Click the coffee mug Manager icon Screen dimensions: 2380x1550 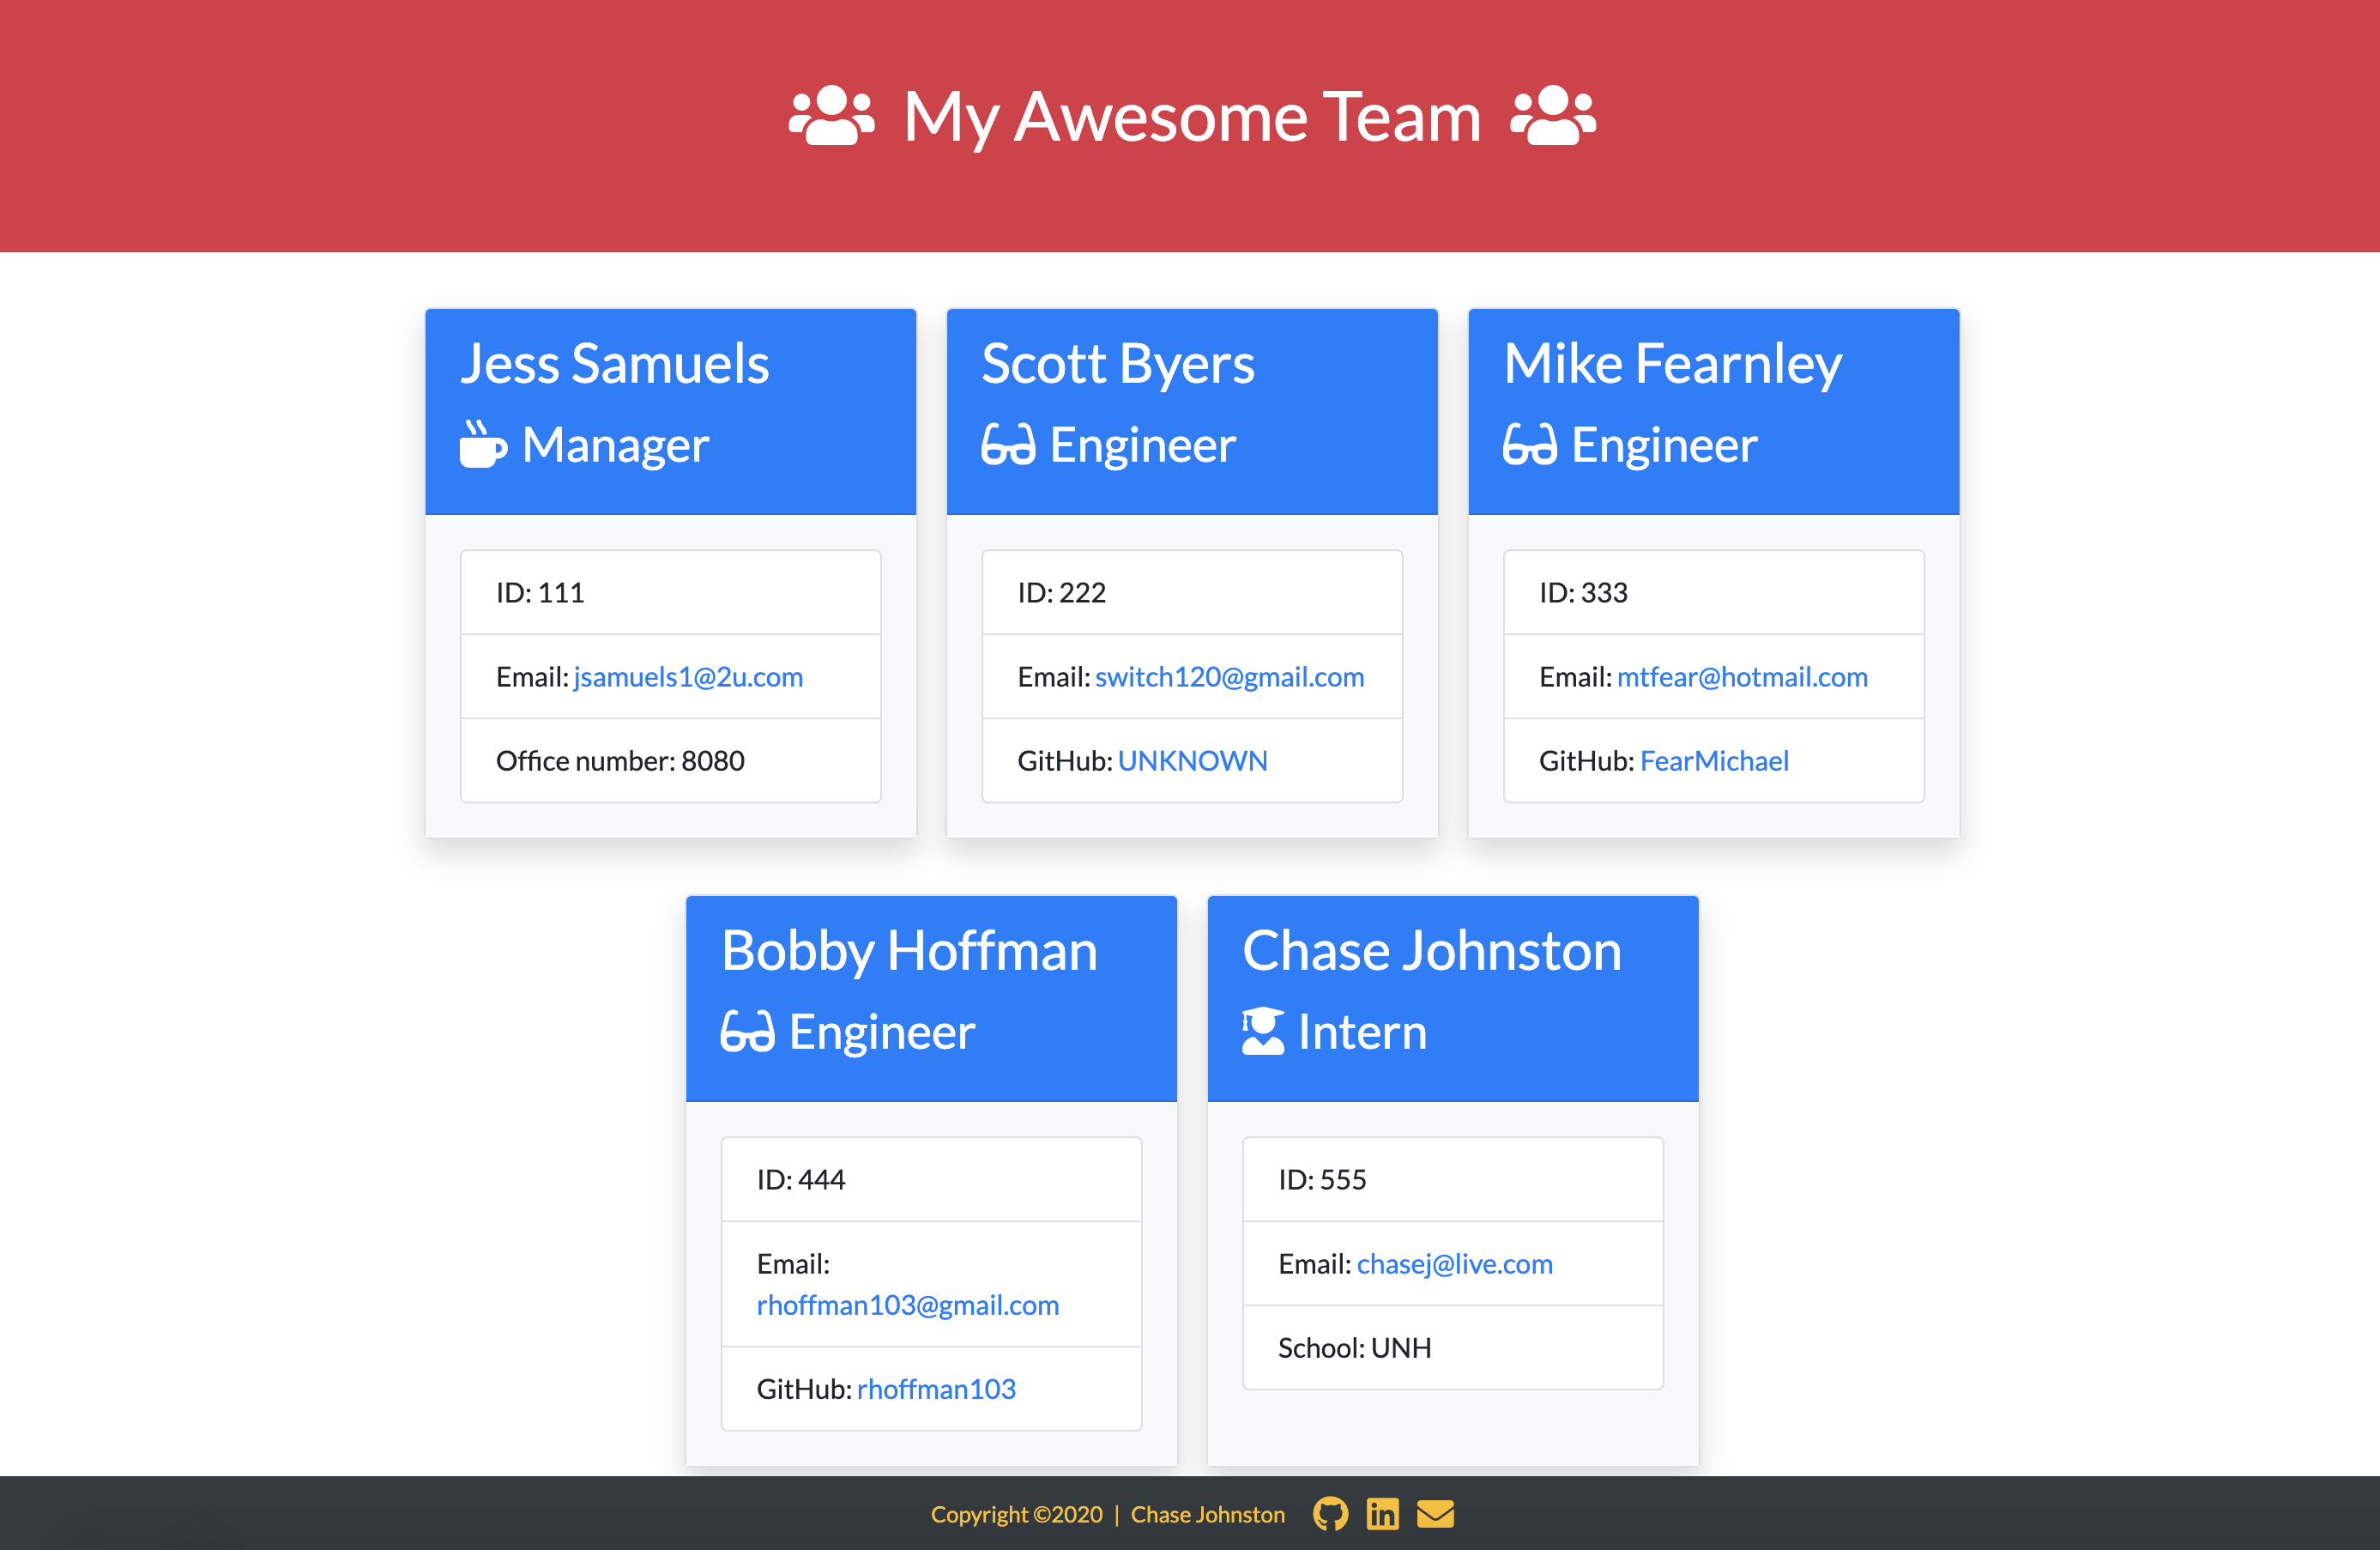tap(483, 445)
